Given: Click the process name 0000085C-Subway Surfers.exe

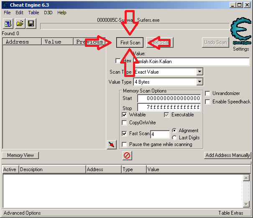Looking at the screenshot, I should [128, 20].
